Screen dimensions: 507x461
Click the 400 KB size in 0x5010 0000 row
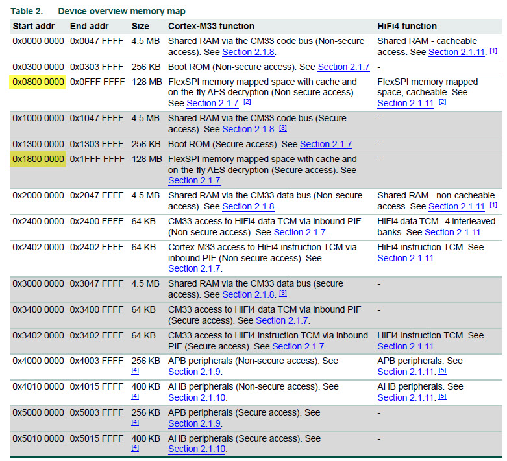(x=146, y=439)
